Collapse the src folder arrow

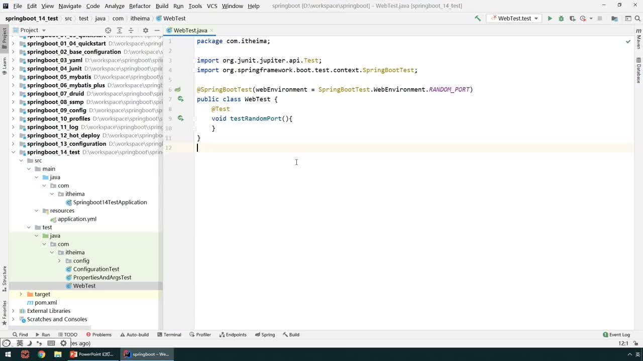point(21,160)
